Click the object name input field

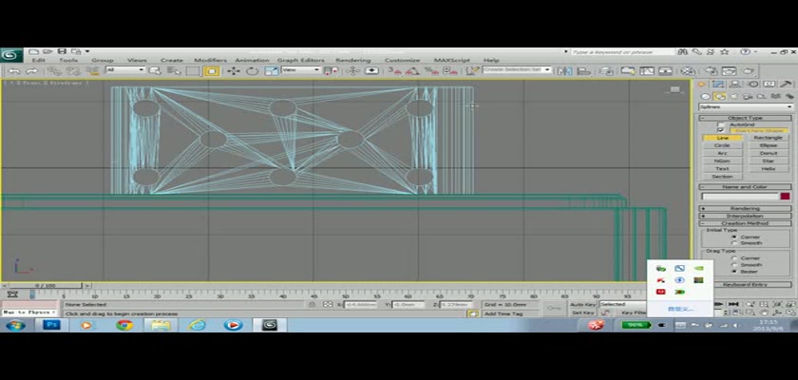coord(740,197)
